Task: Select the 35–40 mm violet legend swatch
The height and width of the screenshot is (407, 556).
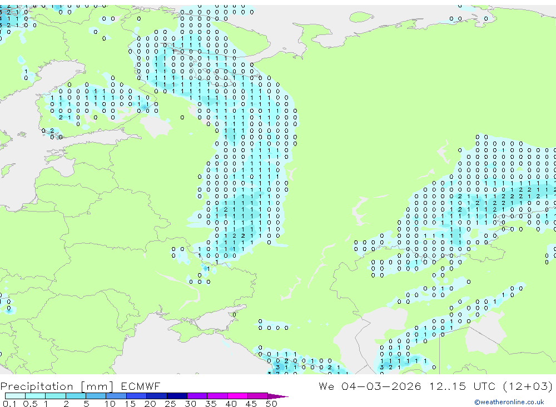Action: coord(217,396)
